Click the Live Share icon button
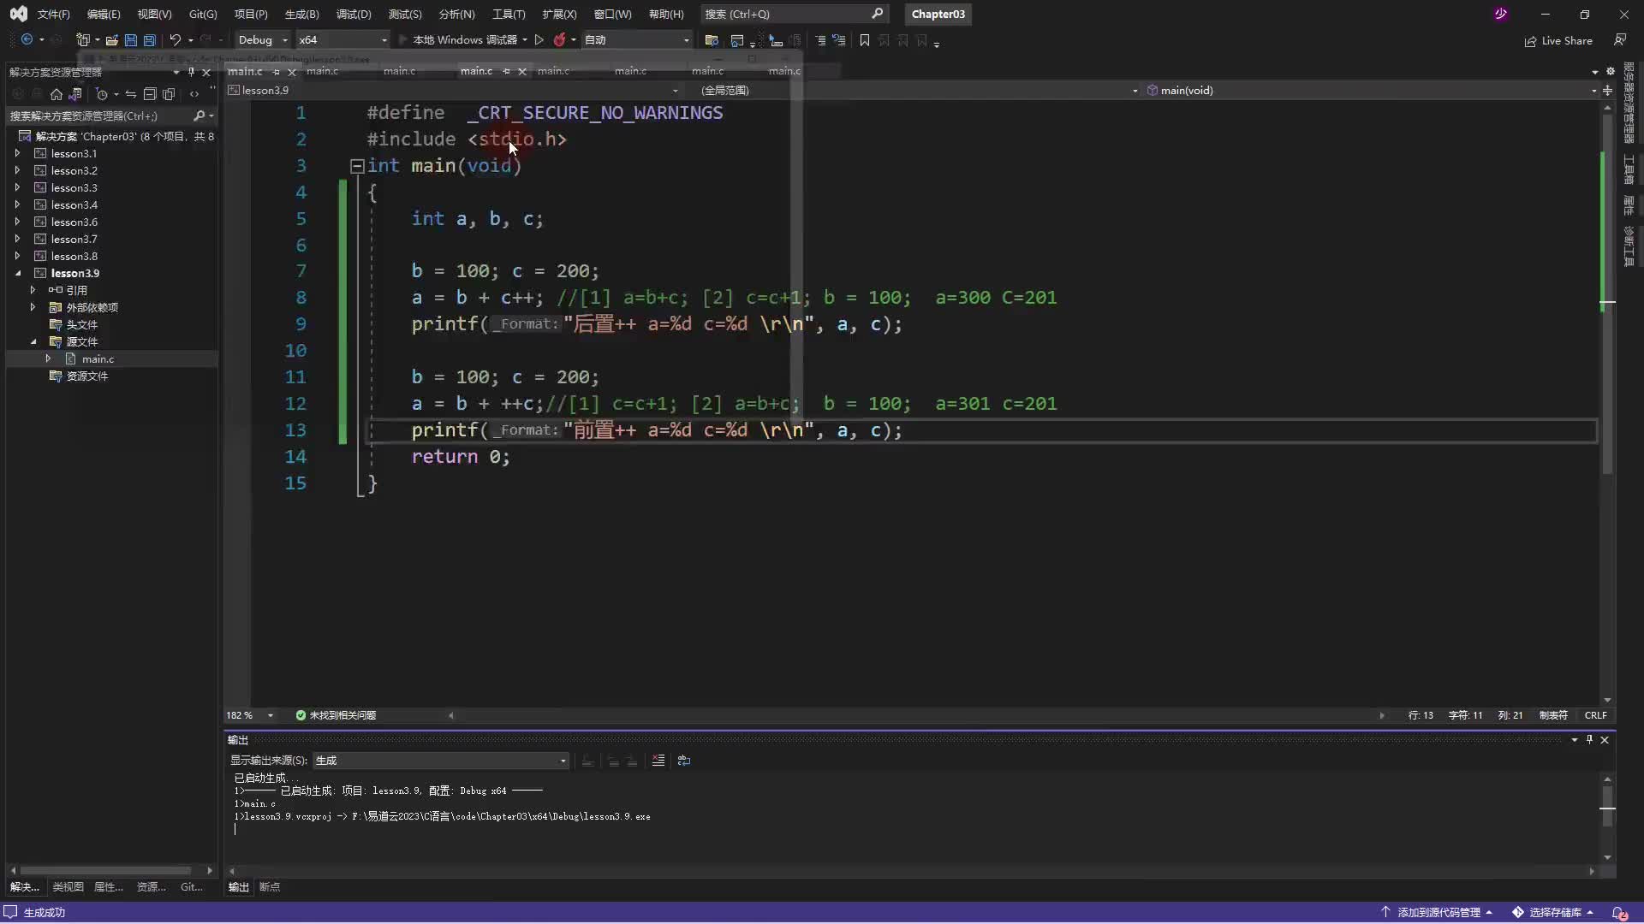This screenshot has width=1644, height=924. tap(1558, 41)
